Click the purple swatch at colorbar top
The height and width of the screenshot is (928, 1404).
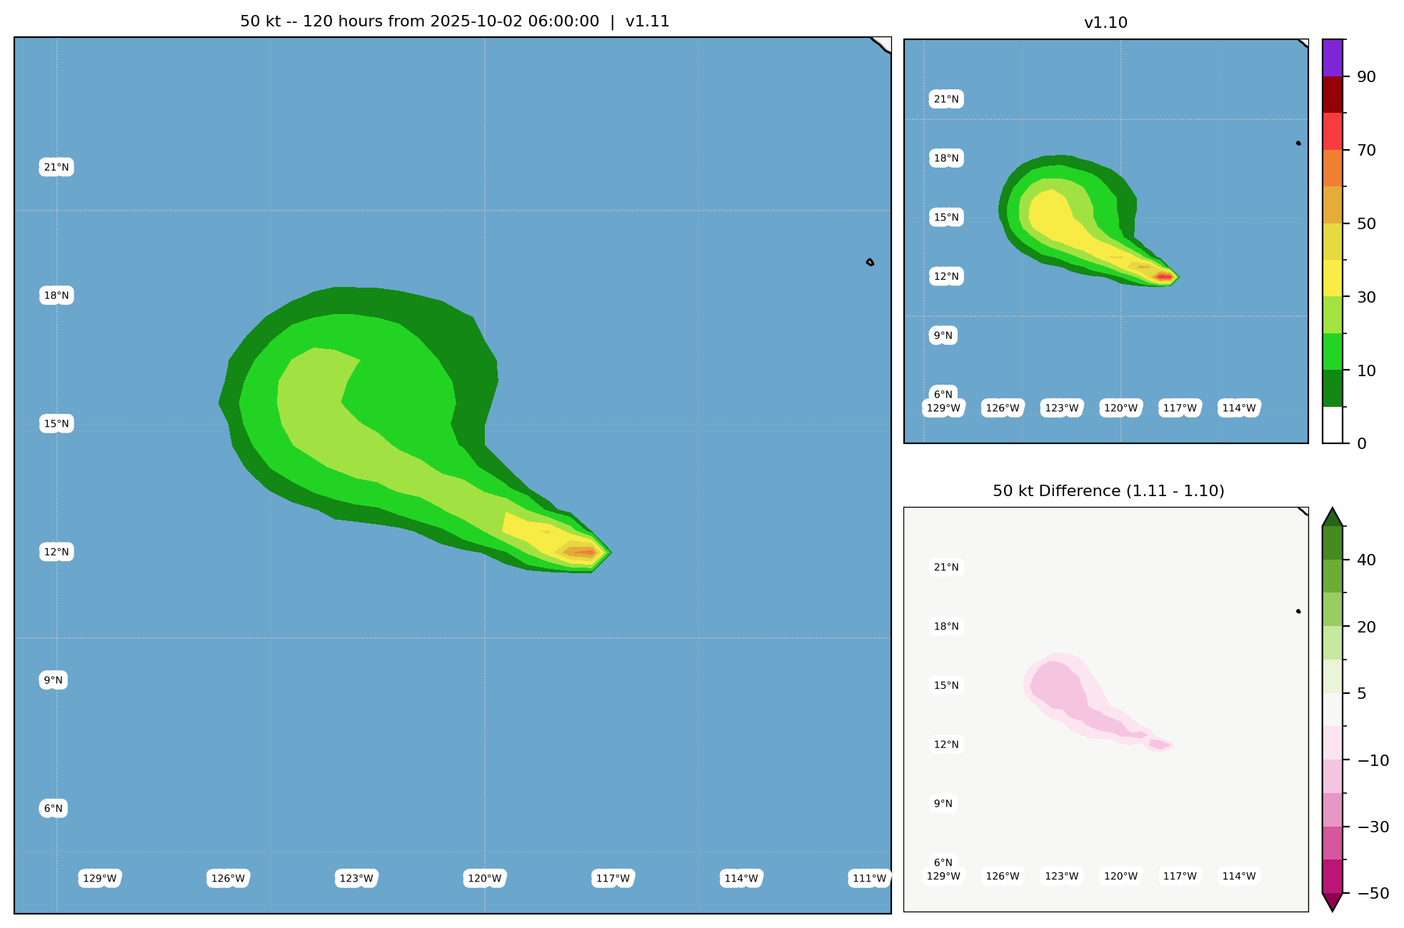[x=1332, y=58]
